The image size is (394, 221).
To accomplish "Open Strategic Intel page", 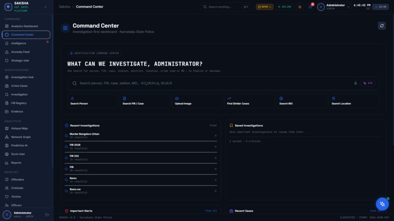I will coord(26,61).
